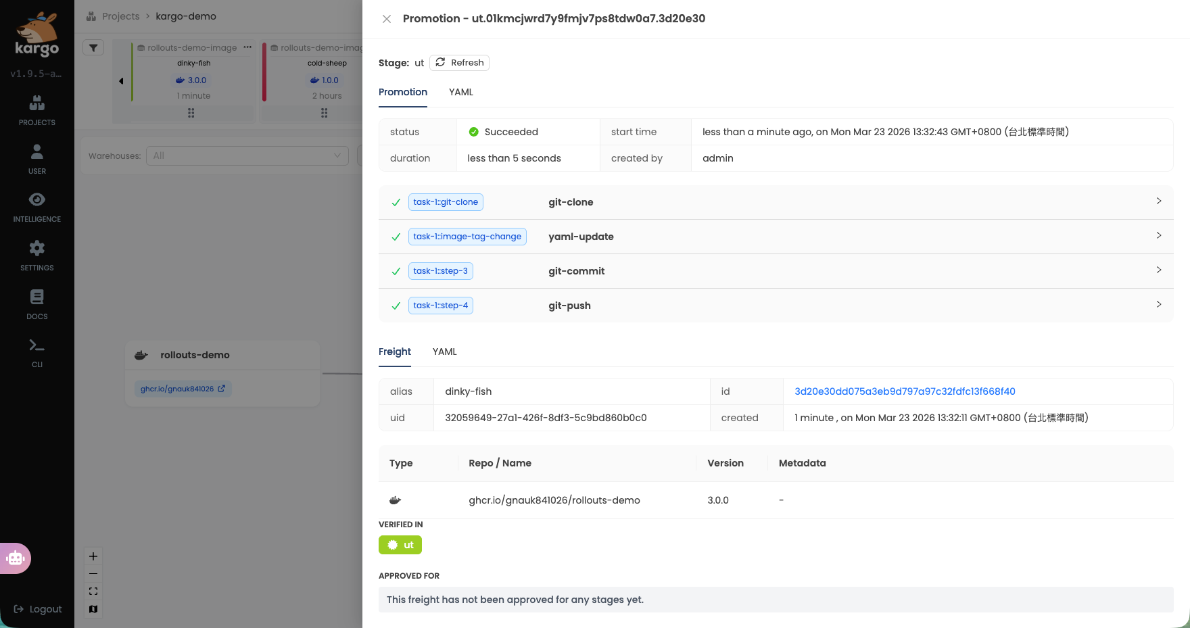Click the ghcr.io/gnauk841026/rollouts-demo repo cell

tap(554, 500)
